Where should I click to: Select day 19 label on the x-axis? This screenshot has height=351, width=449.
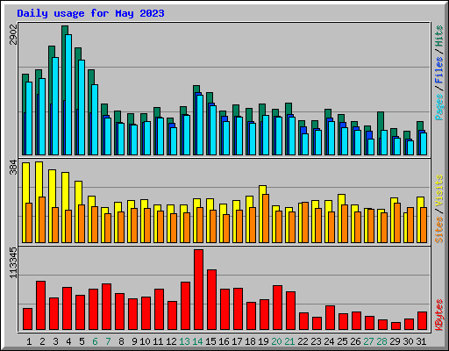(x=263, y=341)
